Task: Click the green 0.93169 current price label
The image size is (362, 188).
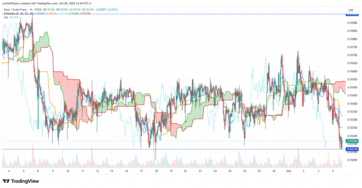Action: (x=352, y=141)
